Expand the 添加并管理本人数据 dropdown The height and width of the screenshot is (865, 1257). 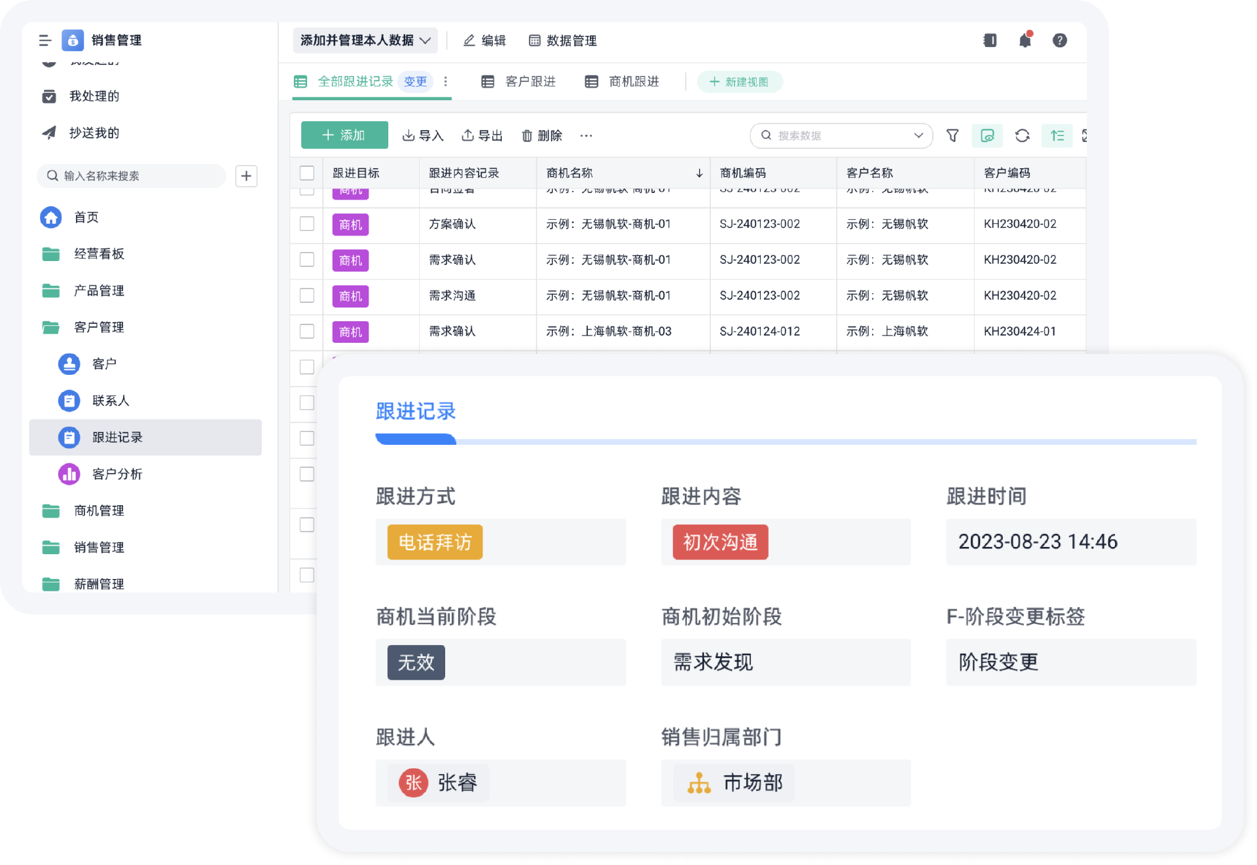click(x=365, y=41)
